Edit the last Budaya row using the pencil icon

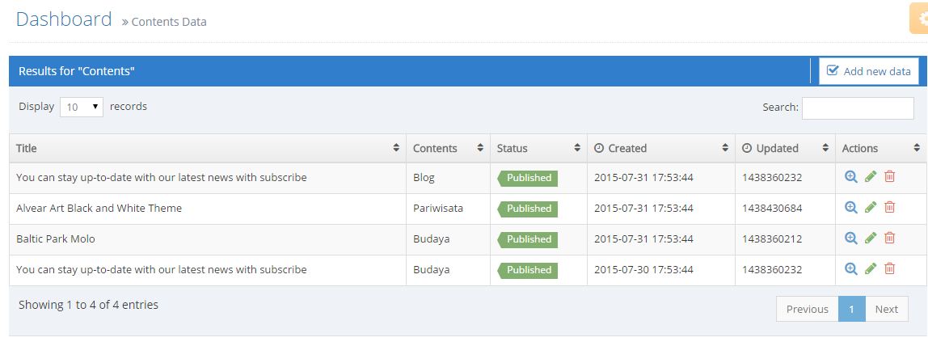tap(871, 269)
